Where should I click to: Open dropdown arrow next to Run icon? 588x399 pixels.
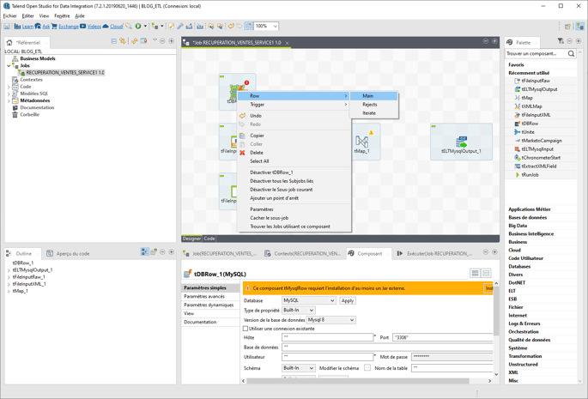point(145,26)
